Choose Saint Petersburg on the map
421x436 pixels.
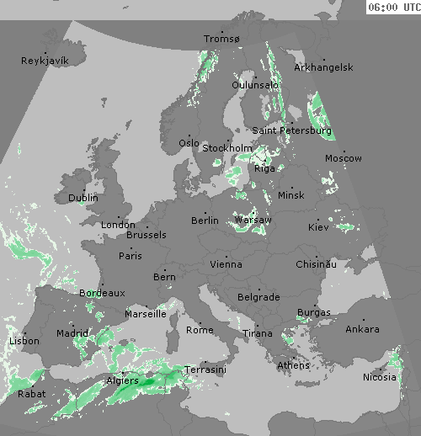pos(292,130)
